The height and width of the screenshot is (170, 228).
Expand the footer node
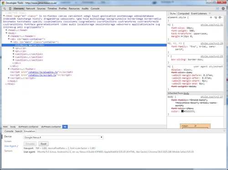coord(9,69)
